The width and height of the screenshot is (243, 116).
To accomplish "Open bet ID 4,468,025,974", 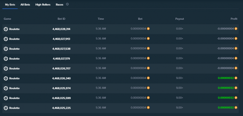I will click(61, 88).
